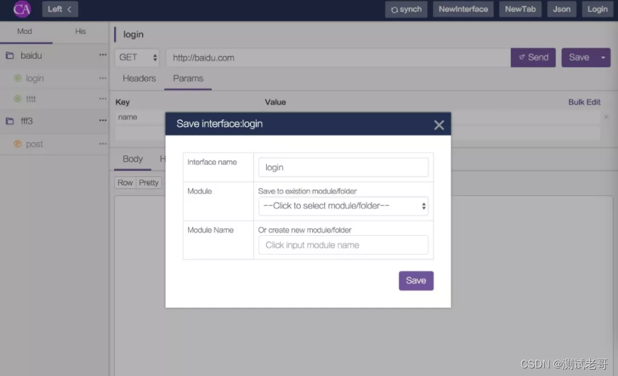Click the synch button

406,9
